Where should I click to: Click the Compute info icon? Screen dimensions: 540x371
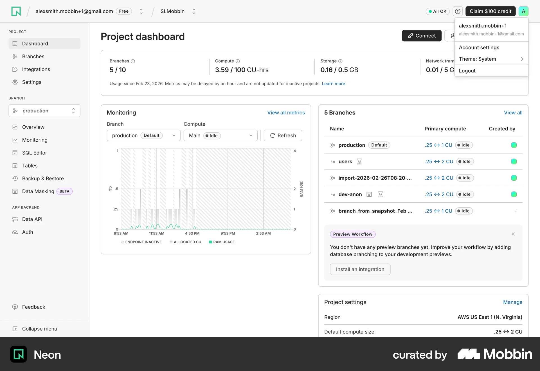(x=238, y=61)
